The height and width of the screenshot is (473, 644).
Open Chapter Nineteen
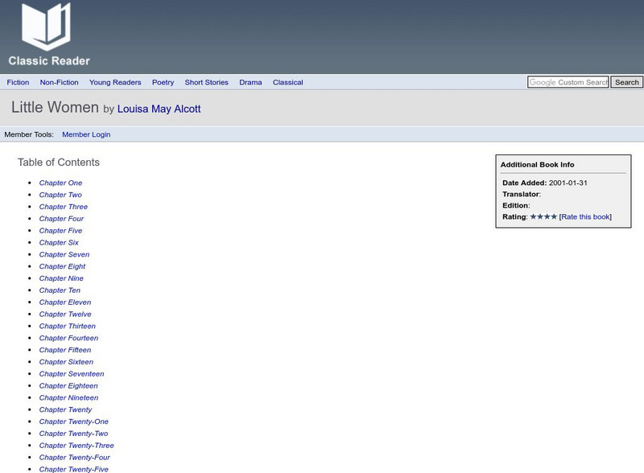point(69,398)
